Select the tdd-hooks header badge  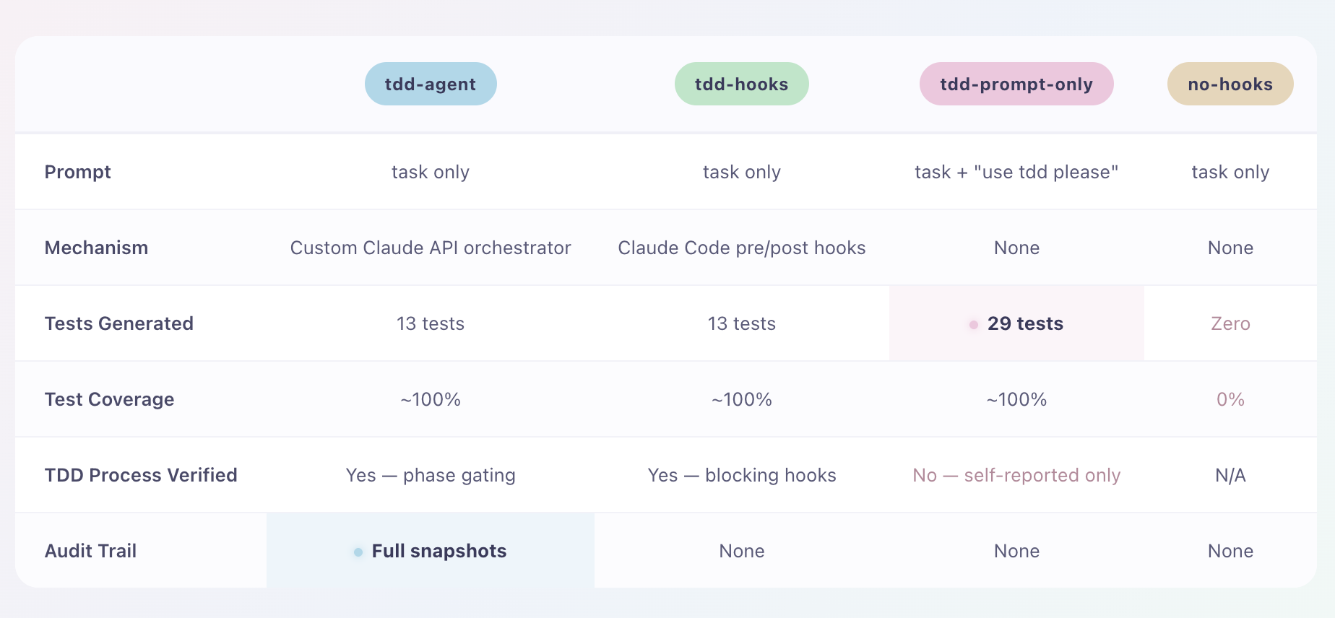[741, 84]
